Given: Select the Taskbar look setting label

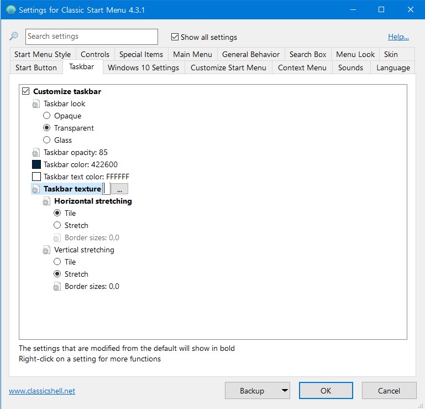Looking at the screenshot, I should pos(64,103).
